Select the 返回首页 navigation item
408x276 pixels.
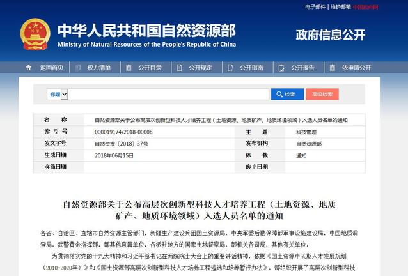51,68
